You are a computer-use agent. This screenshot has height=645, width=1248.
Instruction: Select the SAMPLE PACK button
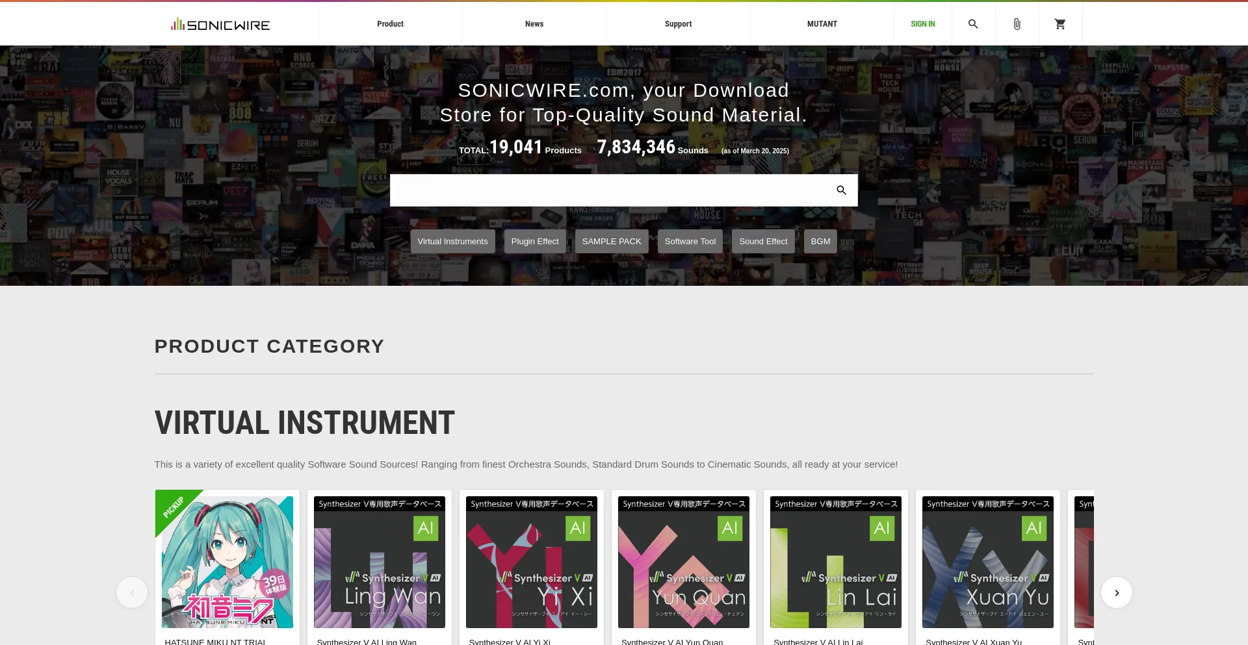[611, 242]
